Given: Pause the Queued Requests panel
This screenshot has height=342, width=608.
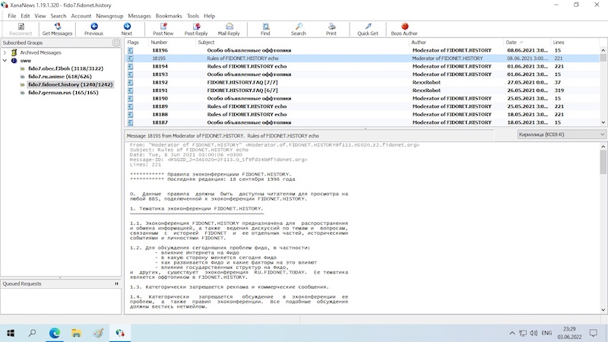Looking at the screenshot, I should (116, 283).
